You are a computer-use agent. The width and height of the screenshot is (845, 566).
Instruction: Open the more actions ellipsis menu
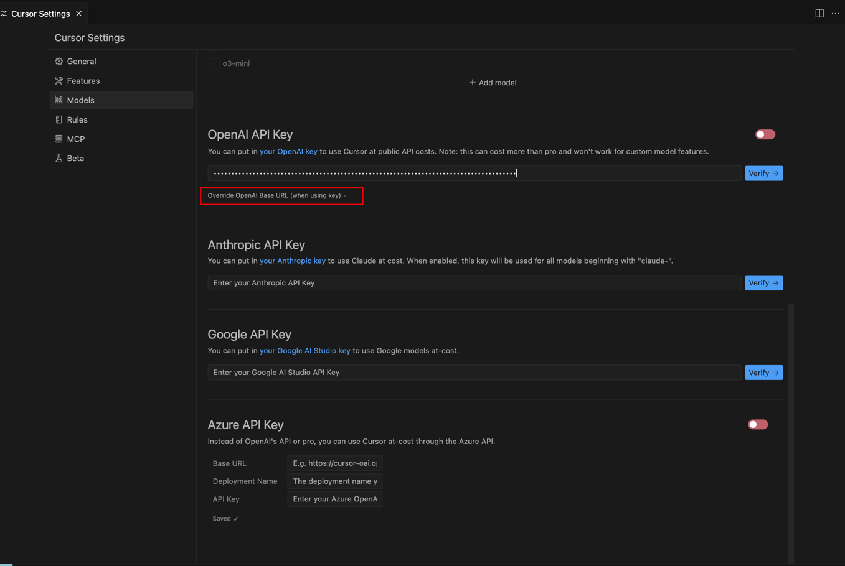[836, 13]
